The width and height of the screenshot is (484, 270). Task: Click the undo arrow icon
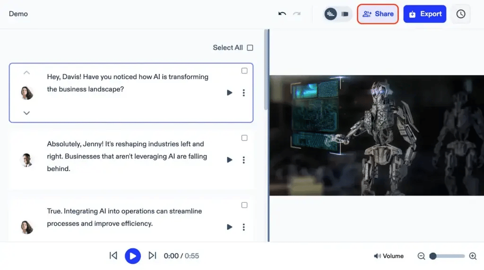click(282, 14)
